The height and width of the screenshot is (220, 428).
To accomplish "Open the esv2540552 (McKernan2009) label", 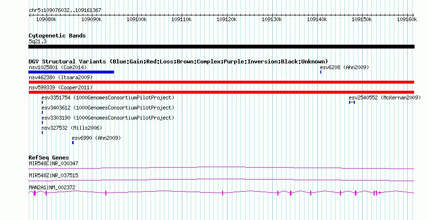I will point(385,98).
